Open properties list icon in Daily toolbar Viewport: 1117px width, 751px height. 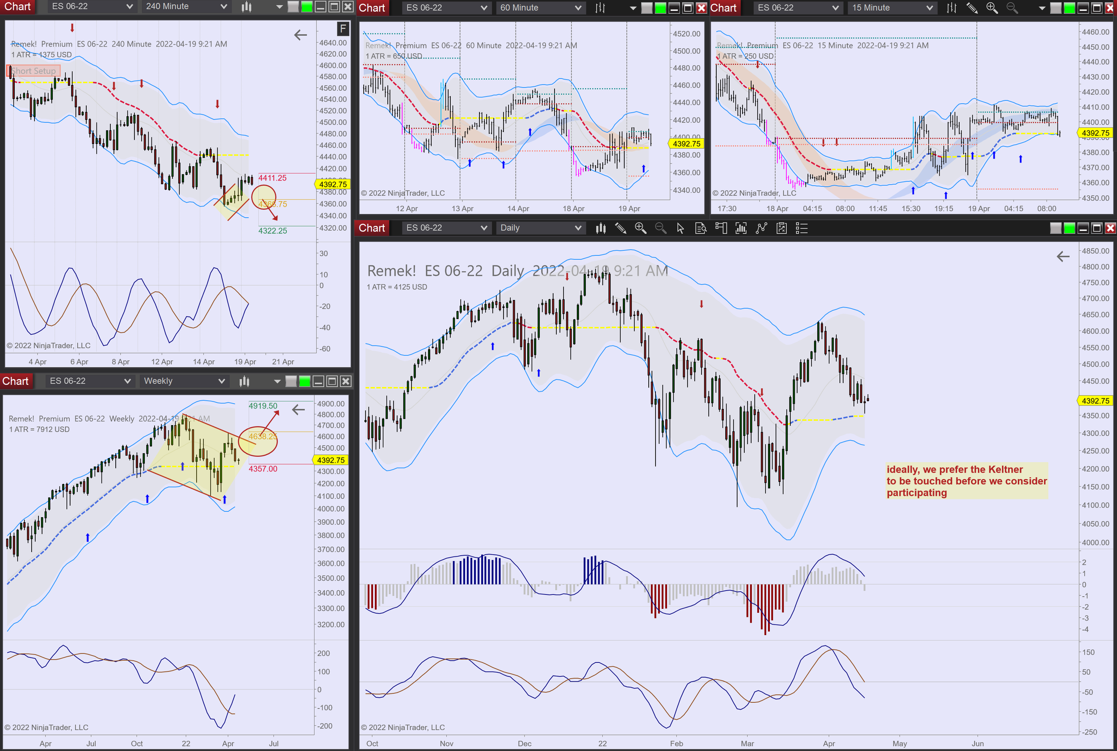tap(802, 228)
